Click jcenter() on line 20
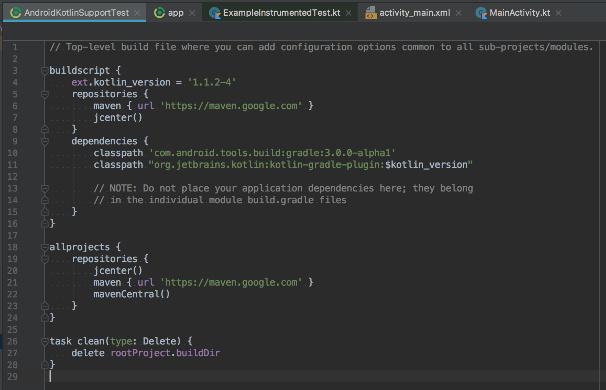Screen dimensions: 606x390 (x=118, y=270)
